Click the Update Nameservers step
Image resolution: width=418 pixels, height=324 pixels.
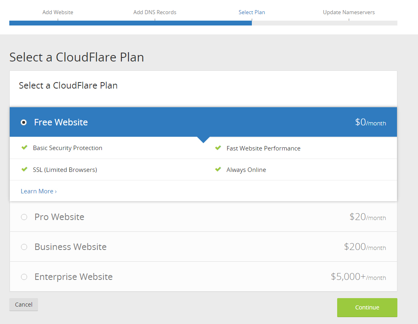coord(348,12)
